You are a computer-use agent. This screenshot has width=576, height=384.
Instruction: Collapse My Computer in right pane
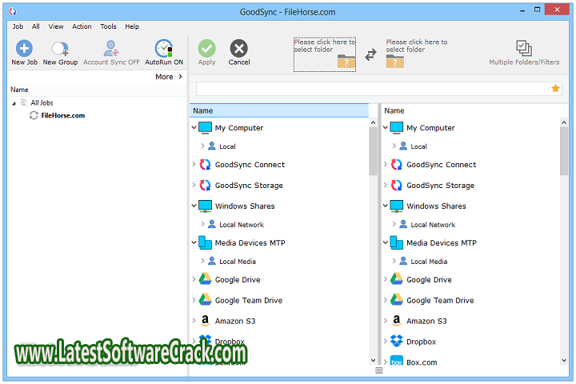tap(386, 128)
